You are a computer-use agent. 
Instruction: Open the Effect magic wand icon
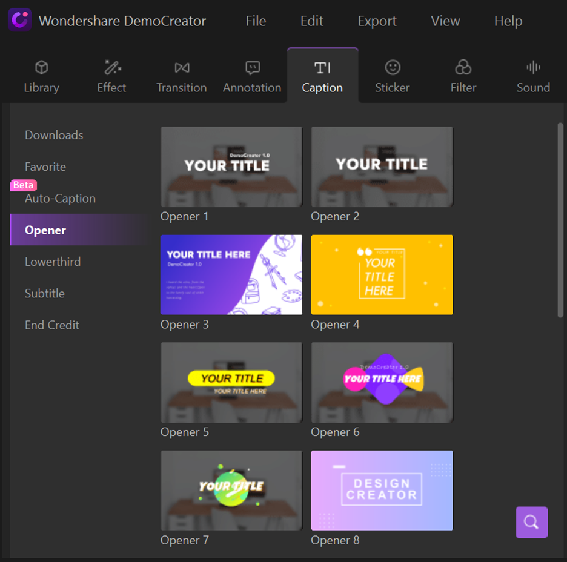click(x=113, y=67)
